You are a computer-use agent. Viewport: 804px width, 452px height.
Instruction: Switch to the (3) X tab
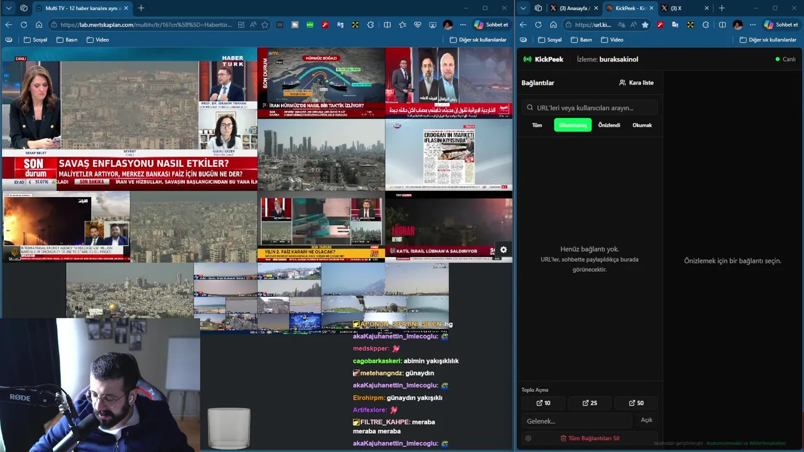pos(685,8)
